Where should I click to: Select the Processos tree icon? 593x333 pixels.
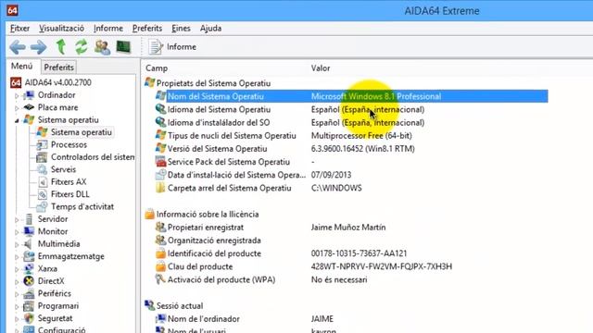pyautogui.click(x=42, y=144)
